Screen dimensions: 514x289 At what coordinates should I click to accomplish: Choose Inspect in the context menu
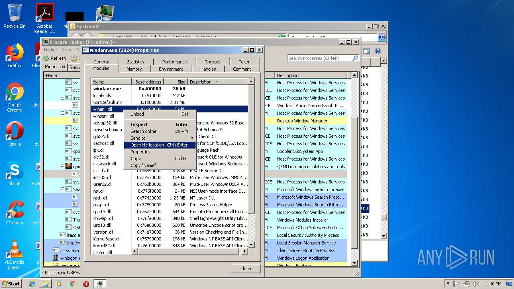pos(159,124)
